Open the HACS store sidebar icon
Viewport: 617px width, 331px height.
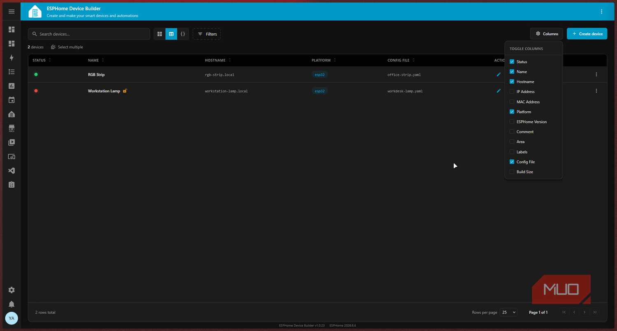[x=12, y=129]
